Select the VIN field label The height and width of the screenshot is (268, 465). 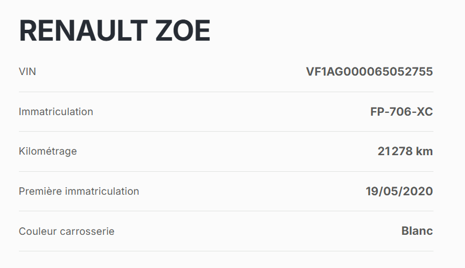[x=28, y=72]
